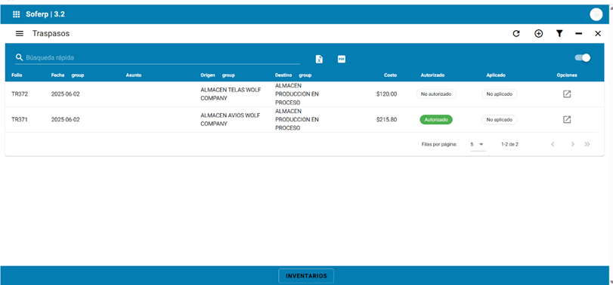
Task: Jump to the last page of results
Action: pyautogui.click(x=587, y=144)
